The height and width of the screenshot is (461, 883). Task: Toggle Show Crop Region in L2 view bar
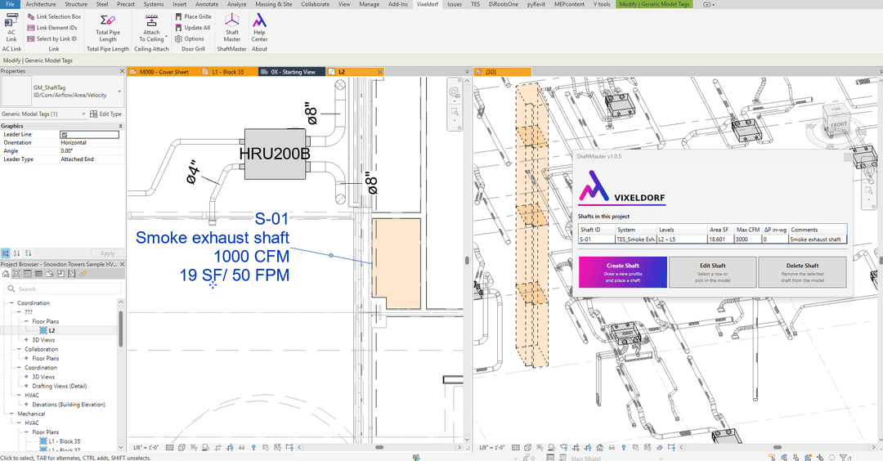(230, 447)
